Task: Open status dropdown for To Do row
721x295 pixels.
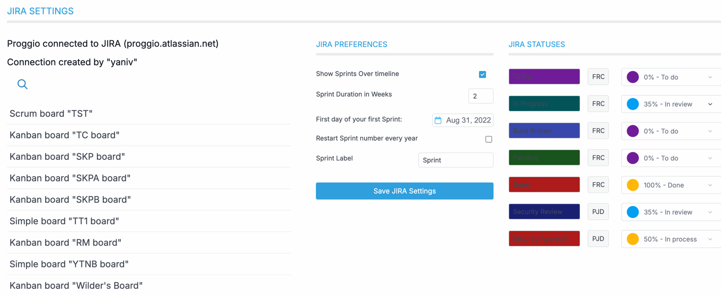Action: (x=671, y=77)
